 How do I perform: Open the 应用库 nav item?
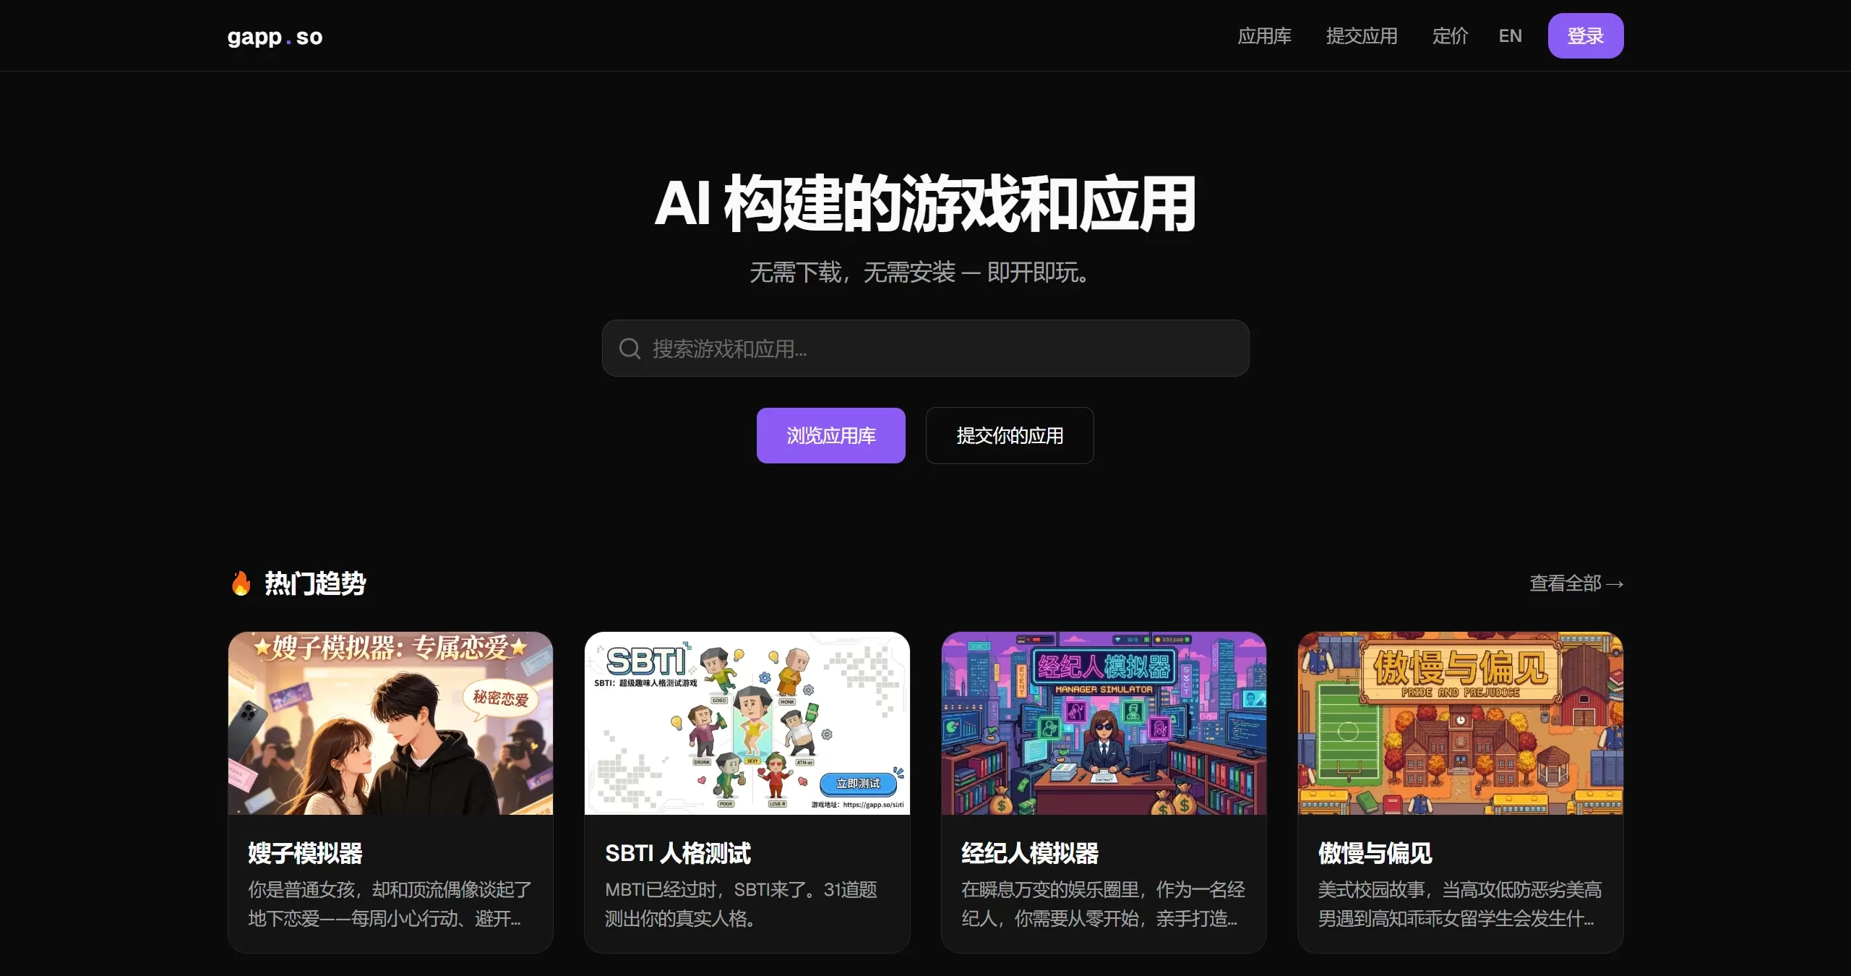[1264, 36]
